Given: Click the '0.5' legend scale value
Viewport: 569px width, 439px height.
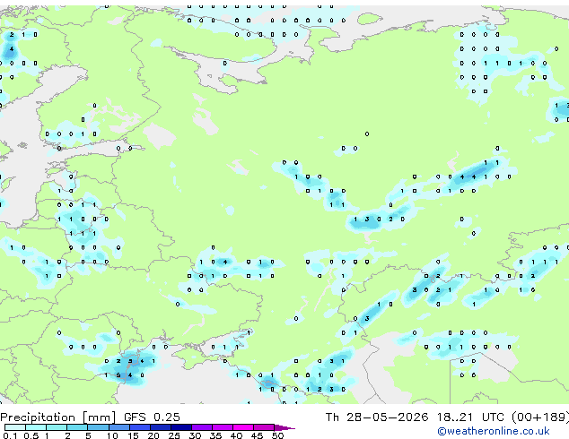Looking at the screenshot, I should click(31, 435).
